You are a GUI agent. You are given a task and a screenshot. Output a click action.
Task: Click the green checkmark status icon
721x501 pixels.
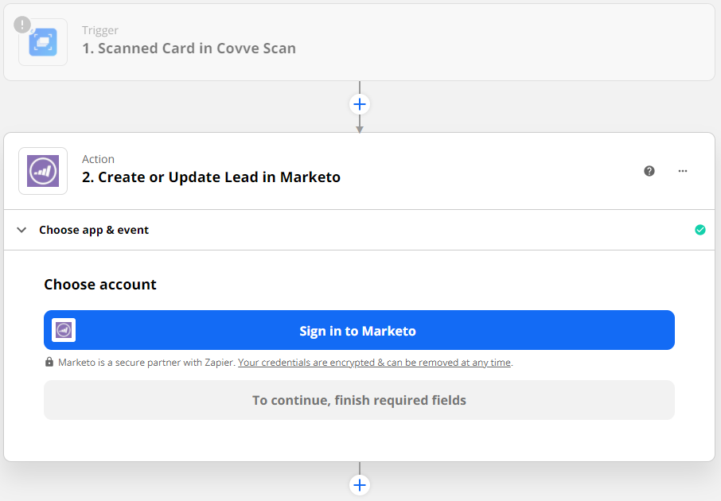coord(700,230)
